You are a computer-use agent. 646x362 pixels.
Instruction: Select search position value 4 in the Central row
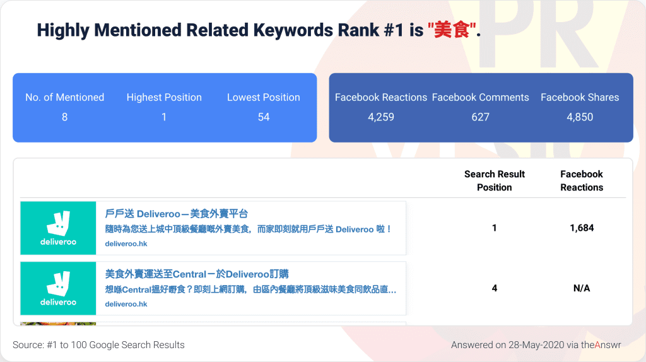(x=495, y=288)
